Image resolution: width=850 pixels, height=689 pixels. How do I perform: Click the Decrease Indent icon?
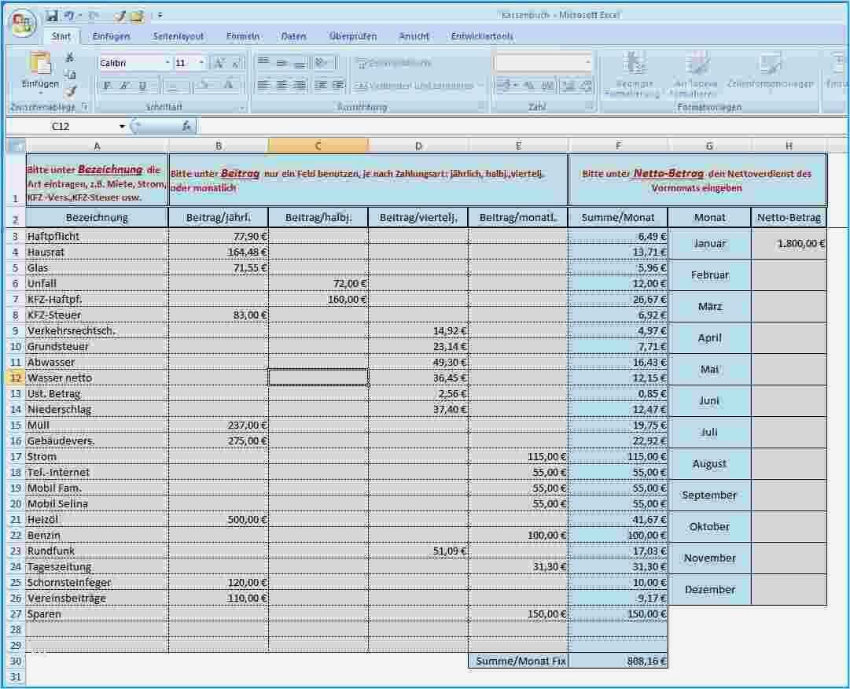321,85
